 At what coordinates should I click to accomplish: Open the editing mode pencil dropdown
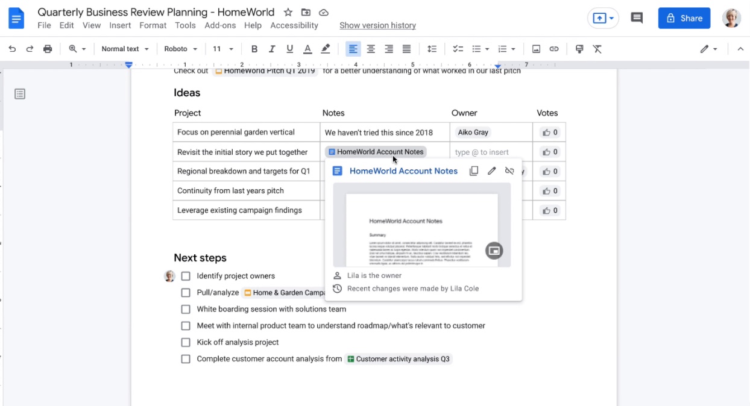[x=708, y=49]
